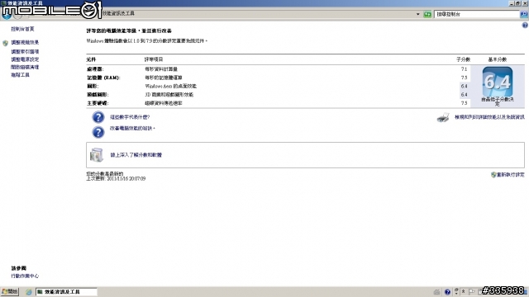Screen dimensions: 529x297
Task: Select the 效能資訊及工具 taskbar button
Action: pyautogui.click(x=66, y=292)
